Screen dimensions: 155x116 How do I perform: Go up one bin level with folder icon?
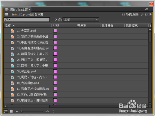click(6, 14)
